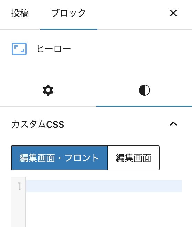Click the Hero block icon

coord(19,49)
